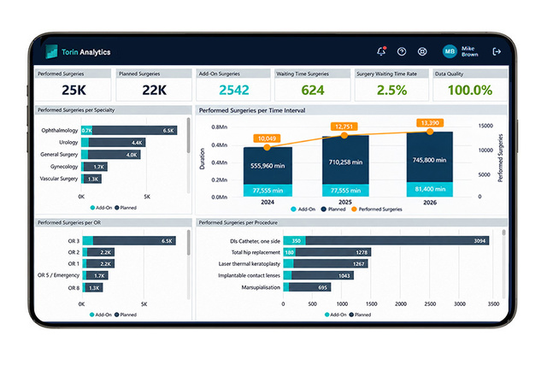Click the Gynecology 1.7K bar
The width and height of the screenshot is (547, 365).
point(95,167)
